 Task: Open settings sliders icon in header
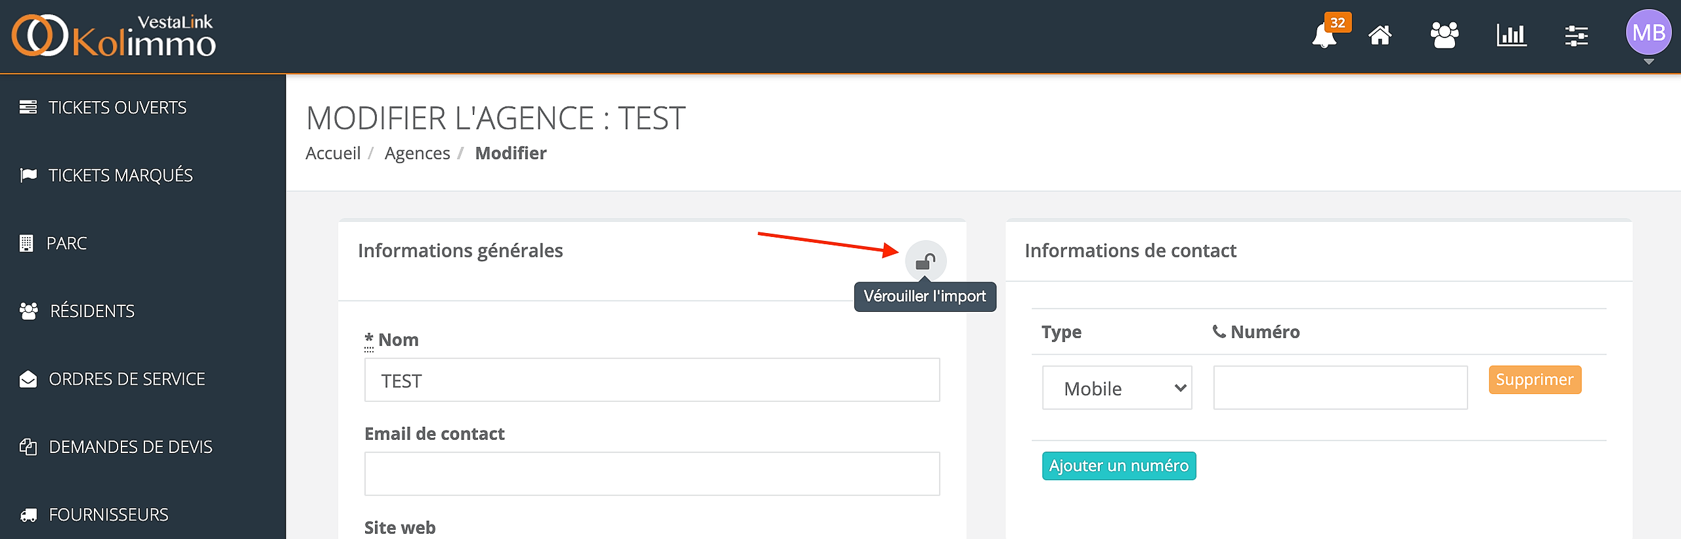(1576, 35)
